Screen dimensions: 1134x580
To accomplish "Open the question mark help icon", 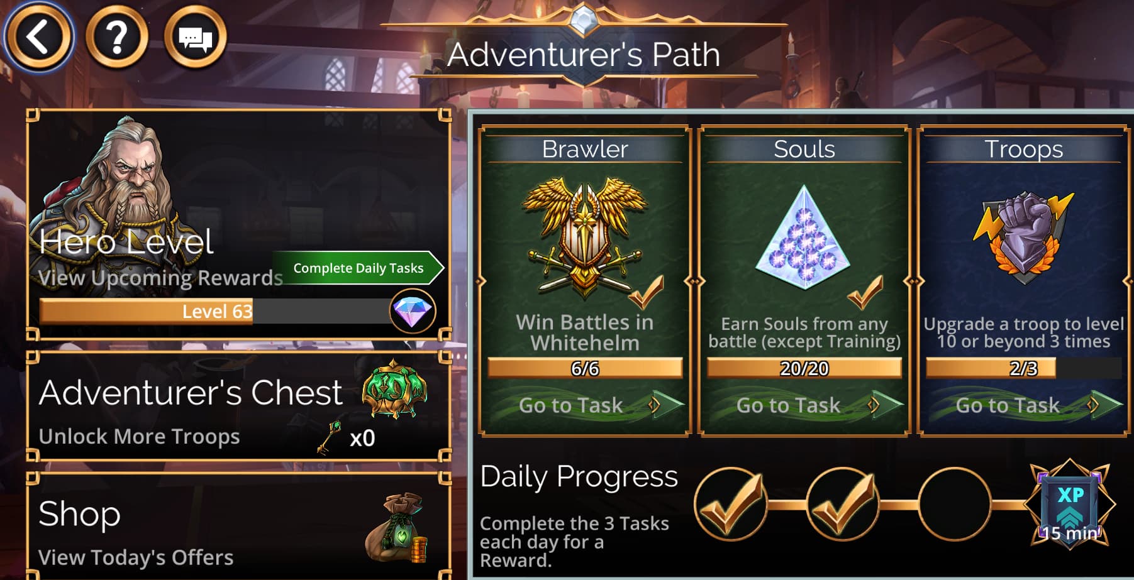I will point(117,37).
